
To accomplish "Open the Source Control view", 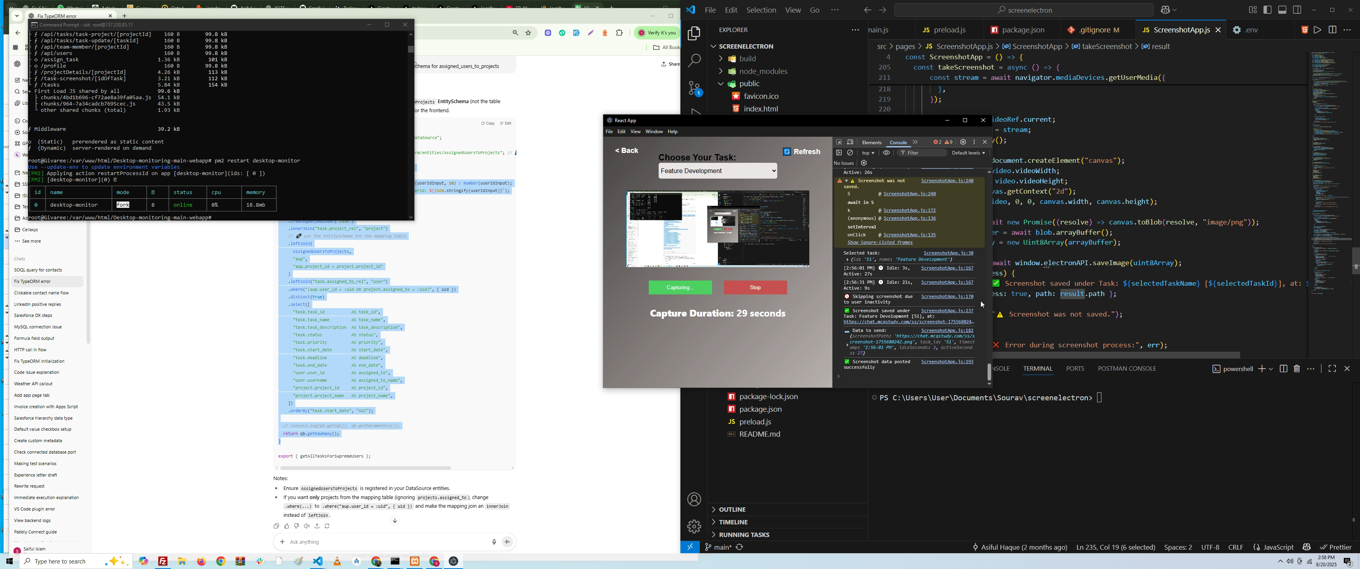I will 694,88.
